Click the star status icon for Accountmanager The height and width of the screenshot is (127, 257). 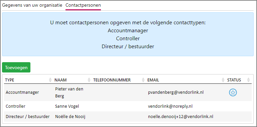click(x=233, y=93)
